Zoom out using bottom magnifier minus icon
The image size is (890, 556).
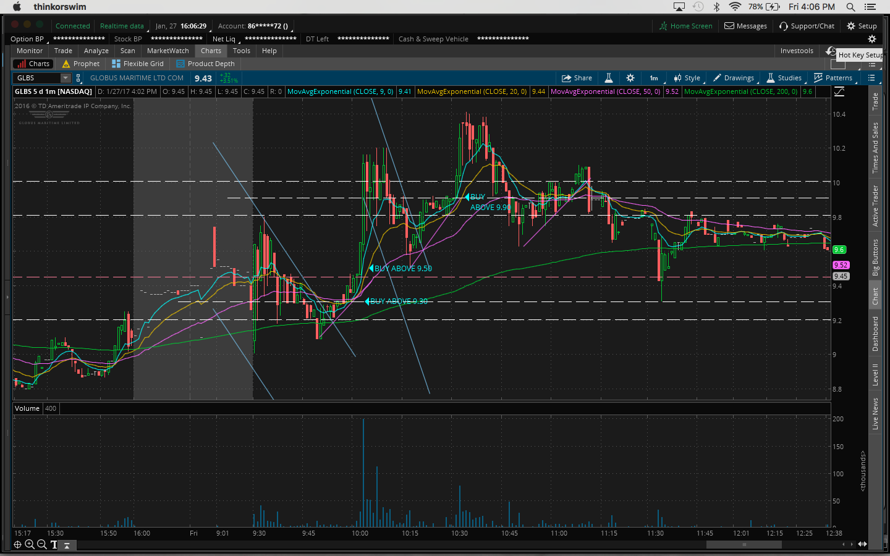[41, 544]
